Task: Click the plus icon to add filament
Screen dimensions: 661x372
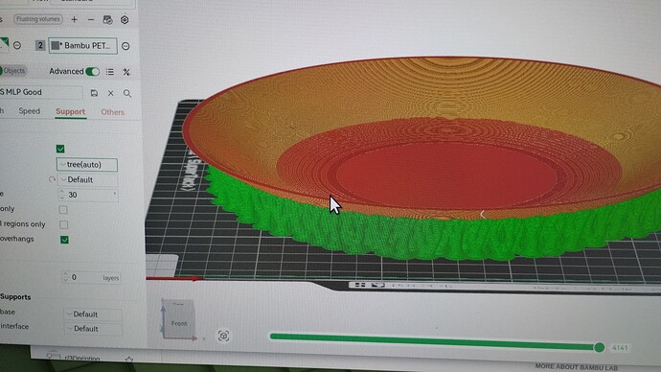Action: 74,19
